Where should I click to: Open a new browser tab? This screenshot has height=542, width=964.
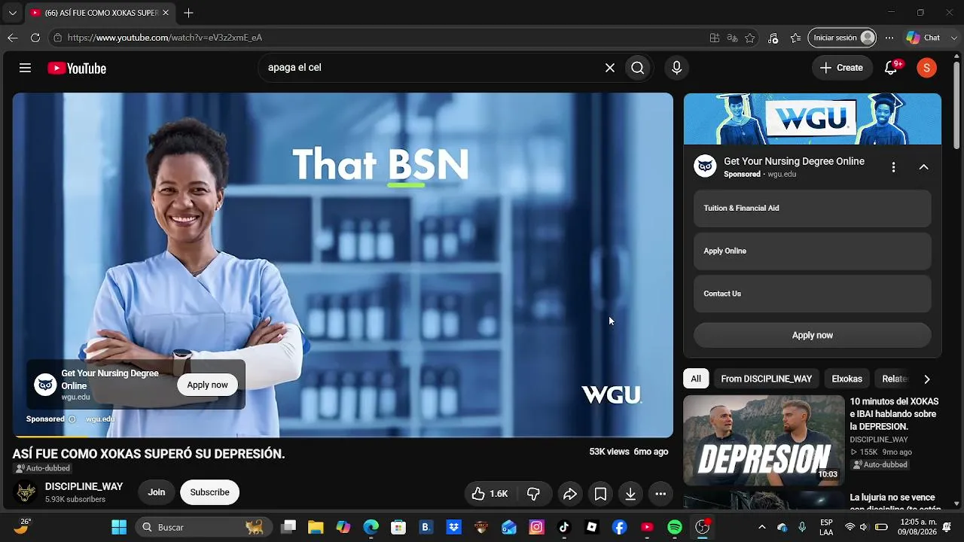coord(188,13)
